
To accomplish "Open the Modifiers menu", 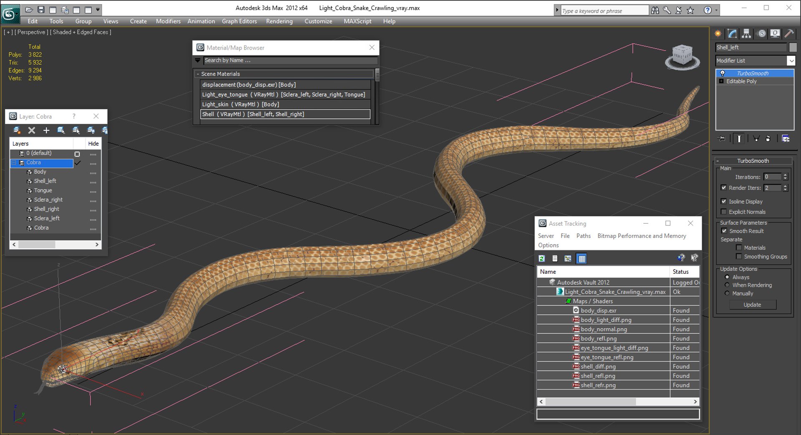I will (x=168, y=21).
